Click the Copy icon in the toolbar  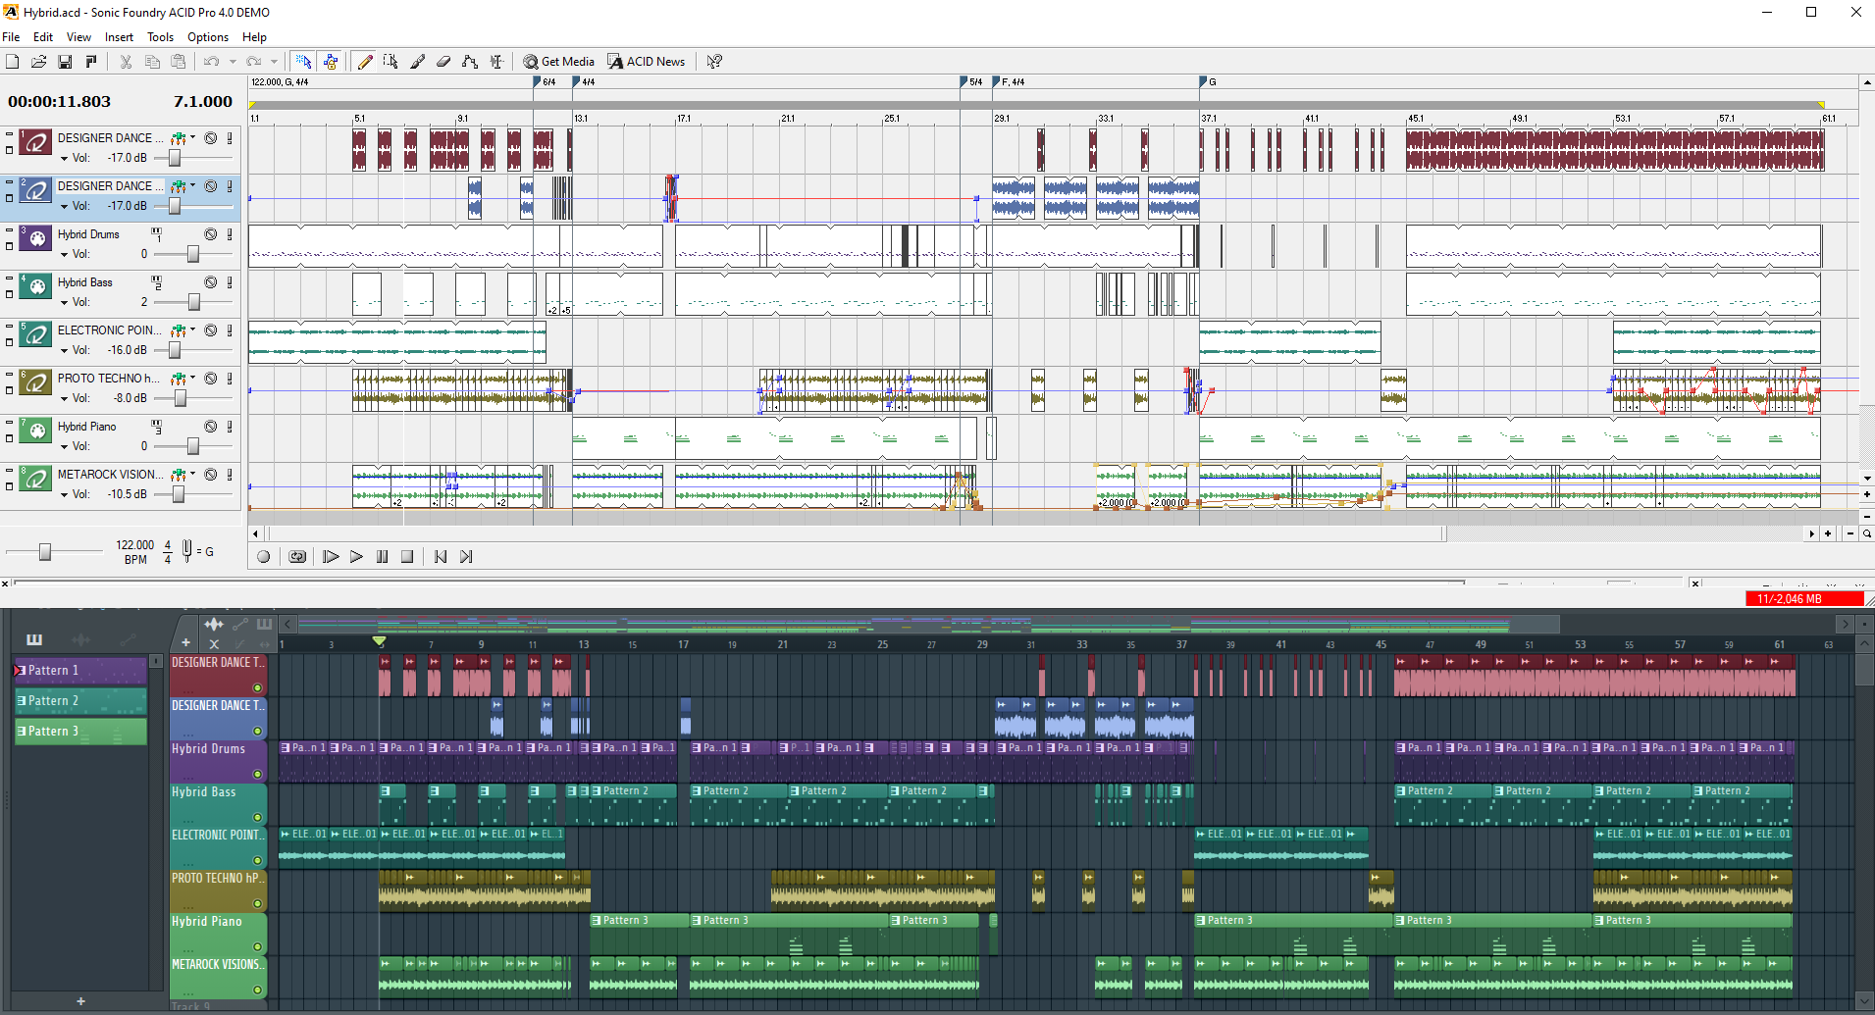tap(152, 62)
